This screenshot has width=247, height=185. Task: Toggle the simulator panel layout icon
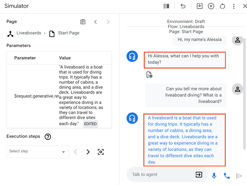click(166, 6)
